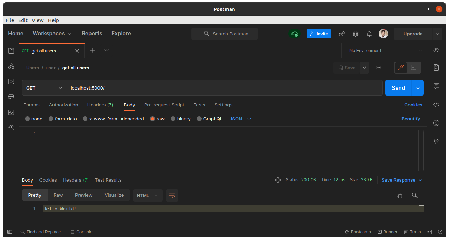Open the Documentation icon in right sidebar
Screen dimensions: 449x240
tap(436, 68)
